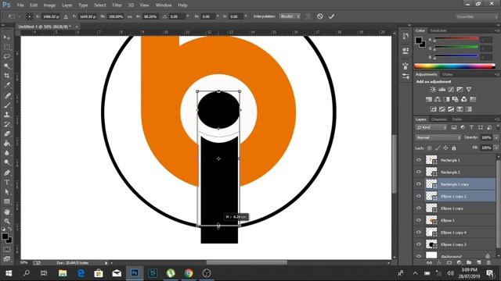This screenshot has width=501, height=281.
Task: Select the Clone Stamp tool
Action: [7, 115]
